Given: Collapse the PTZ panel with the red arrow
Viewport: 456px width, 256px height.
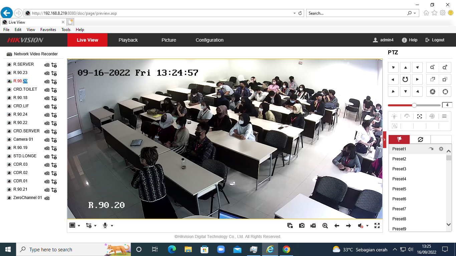Looking at the screenshot, I should click(x=385, y=139).
